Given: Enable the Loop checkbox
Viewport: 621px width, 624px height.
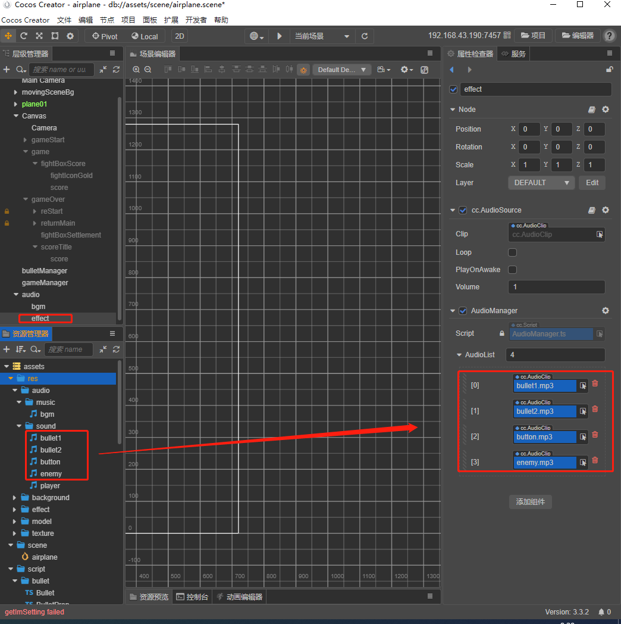Looking at the screenshot, I should [513, 252].
